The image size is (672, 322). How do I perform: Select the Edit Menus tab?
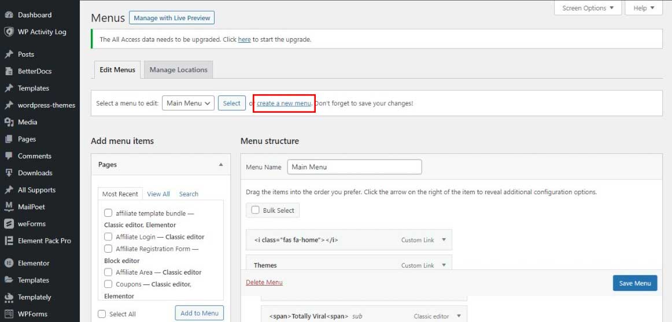[117, 70]
